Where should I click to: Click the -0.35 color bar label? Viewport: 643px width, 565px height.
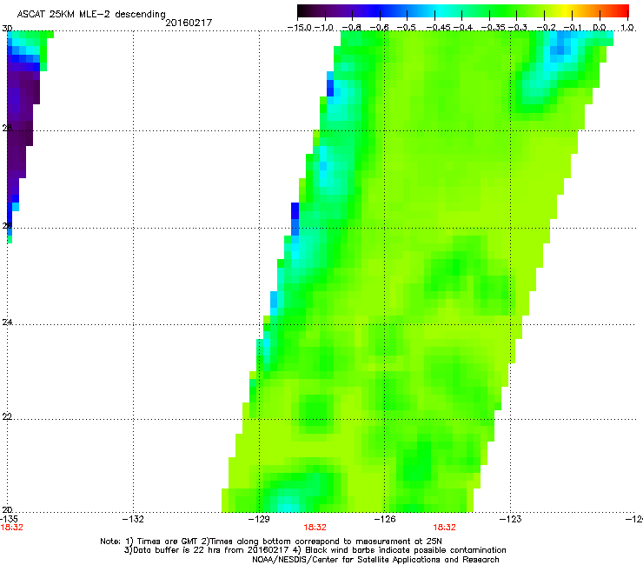pos(493,28)
